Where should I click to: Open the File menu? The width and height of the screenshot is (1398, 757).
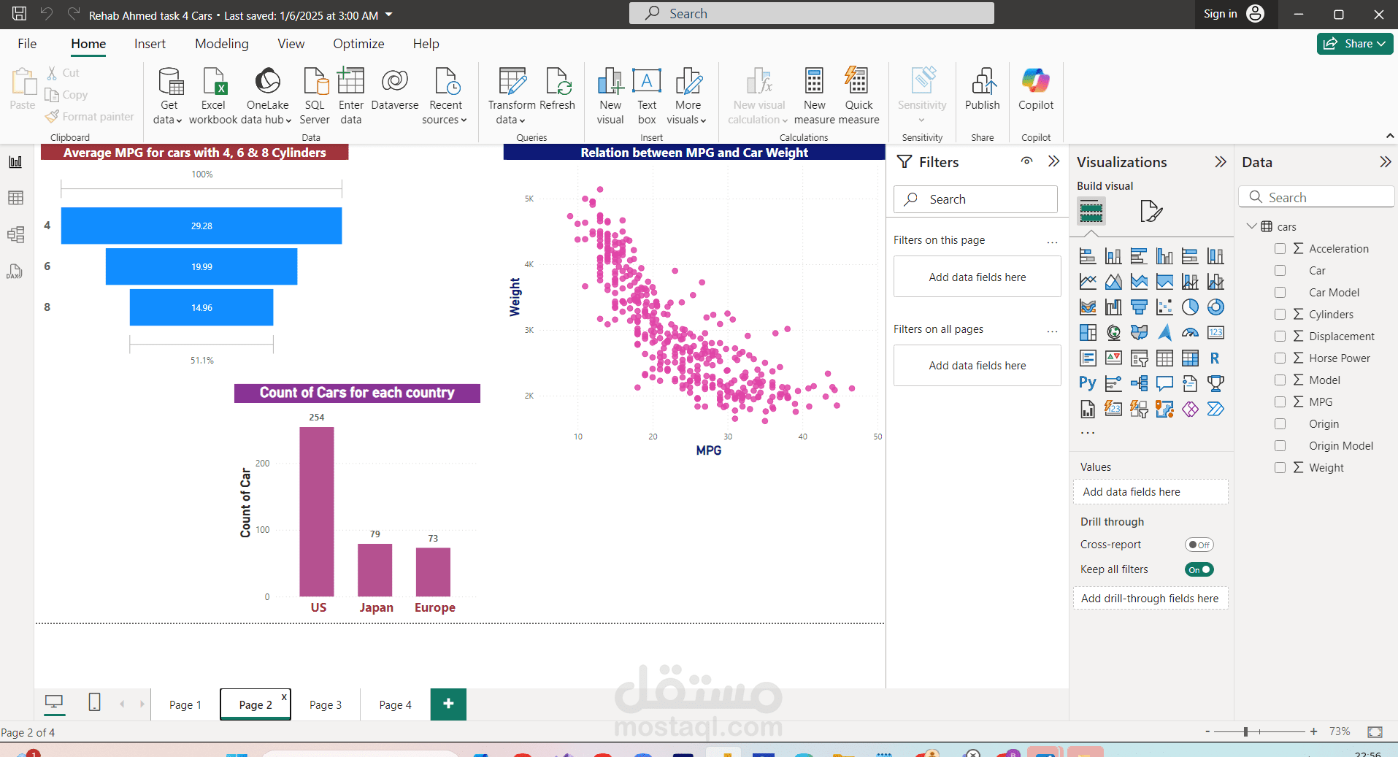tap(27, 44)
